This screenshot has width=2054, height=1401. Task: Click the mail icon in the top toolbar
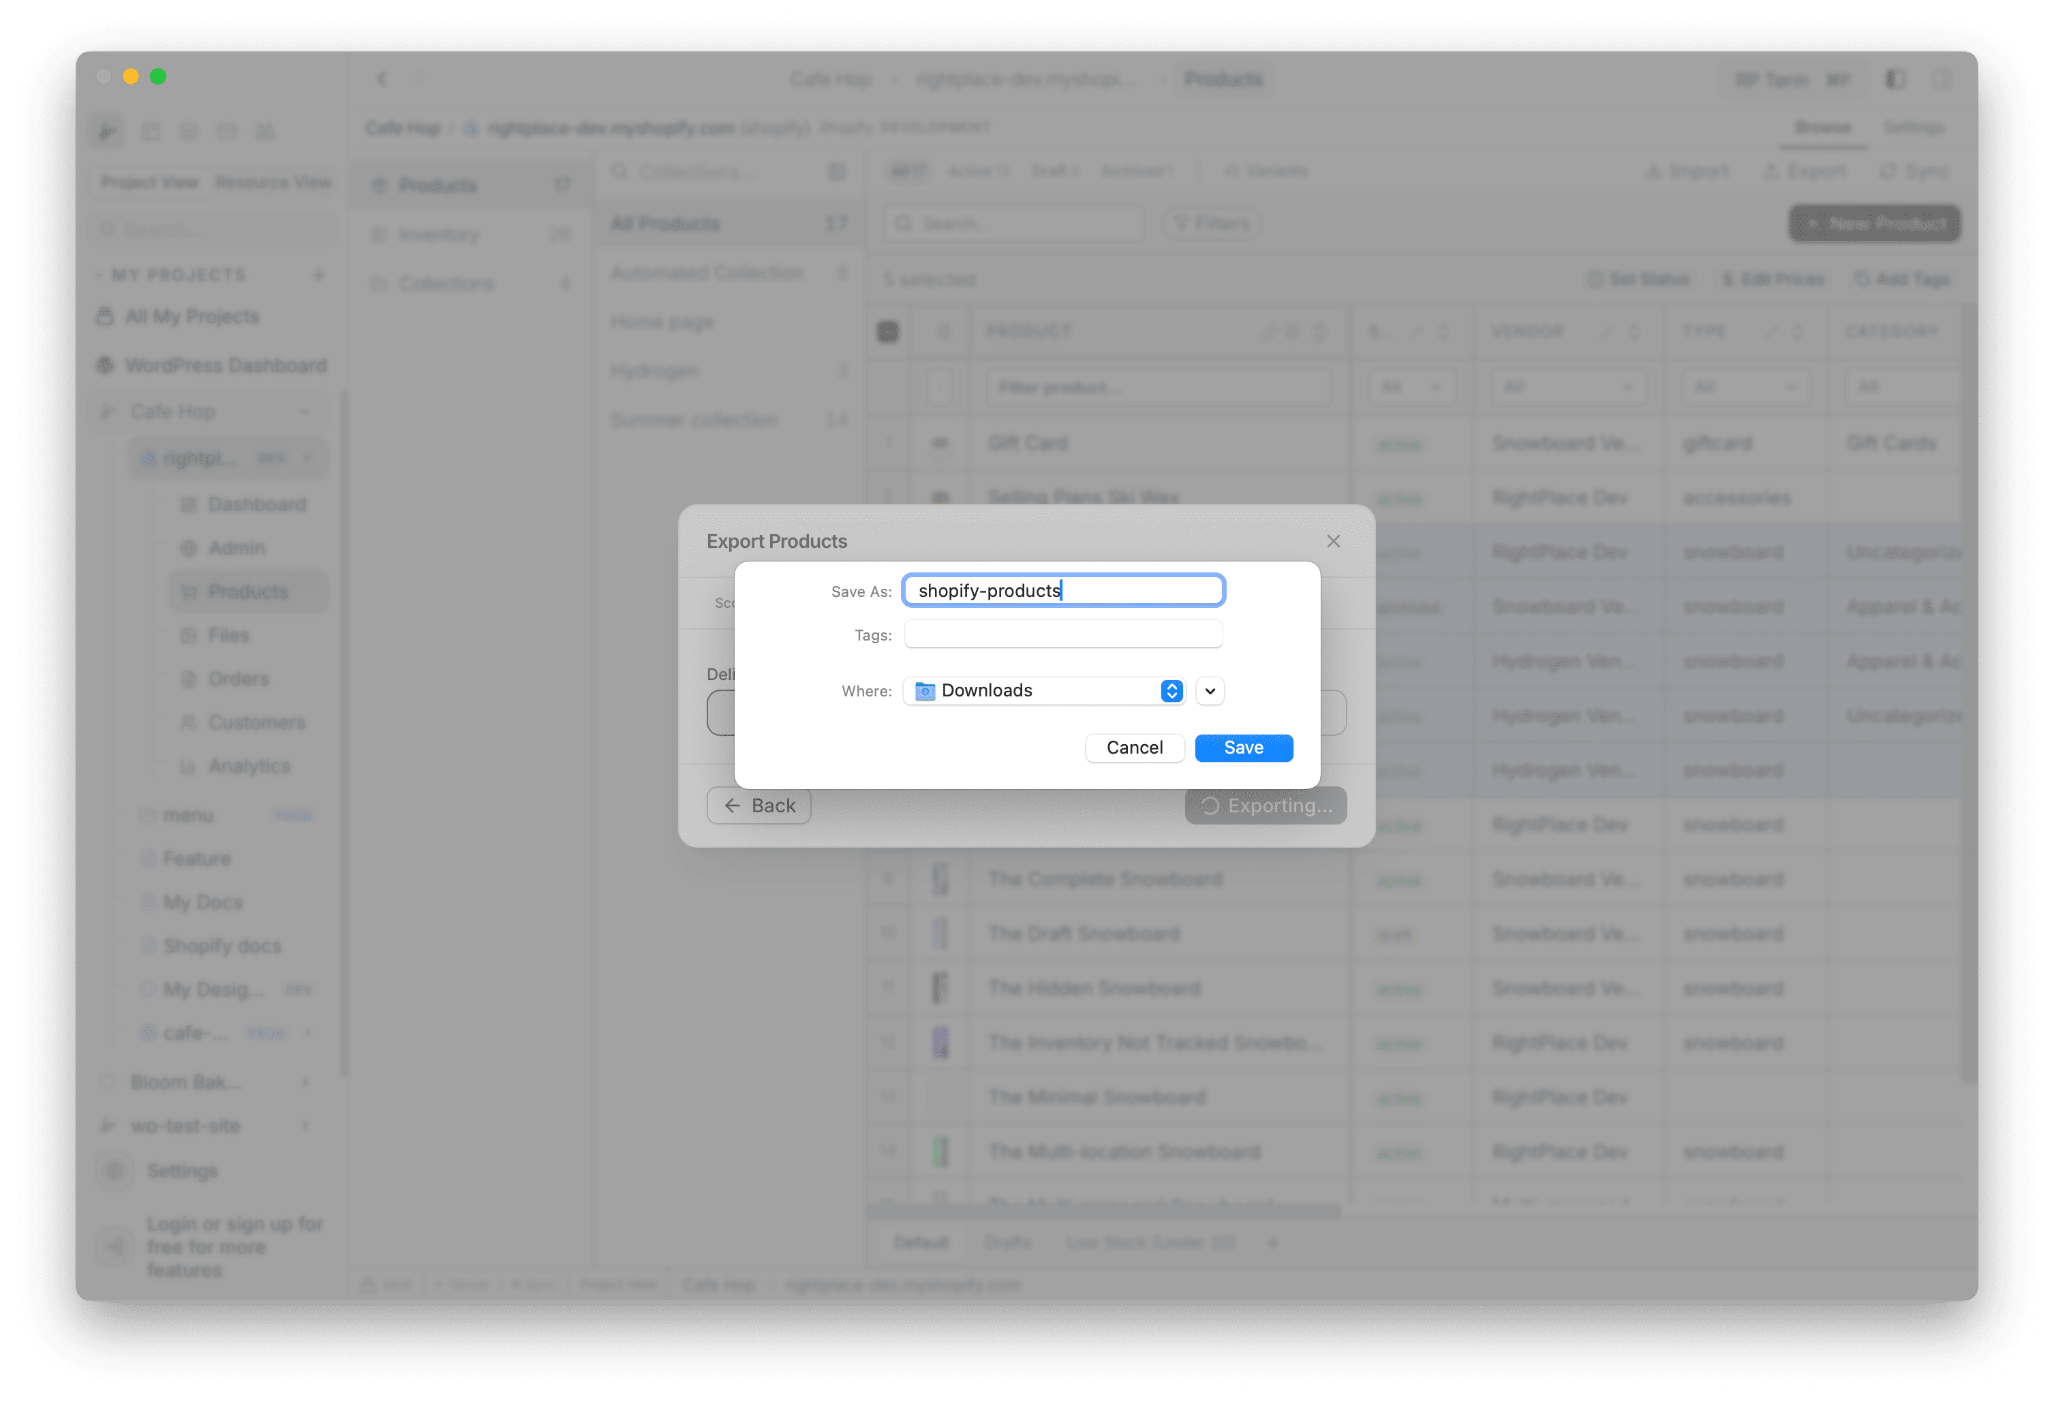tap(227, 130)
